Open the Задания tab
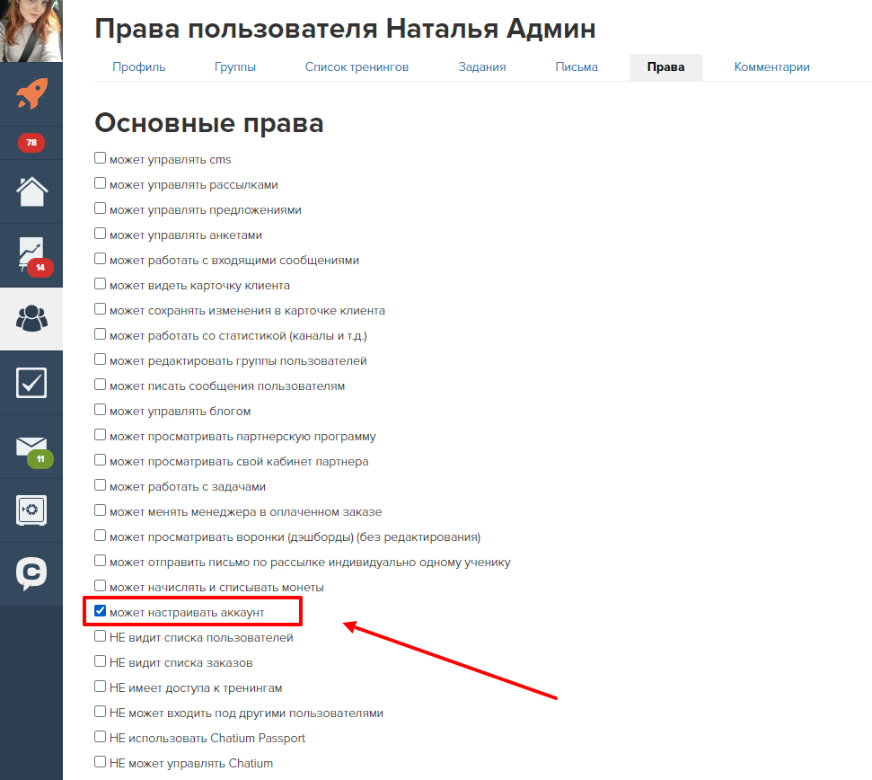The width and height of the screenshot is (872, 780). click(482, 67)
